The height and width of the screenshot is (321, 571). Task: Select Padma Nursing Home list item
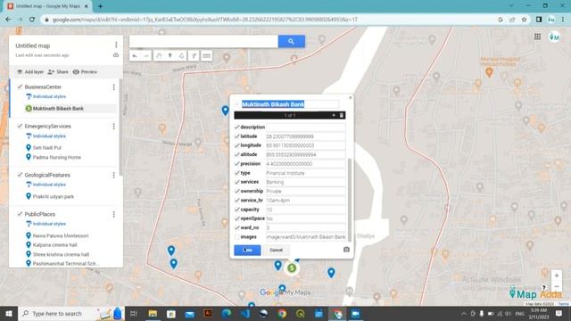[x=57, y=157]
